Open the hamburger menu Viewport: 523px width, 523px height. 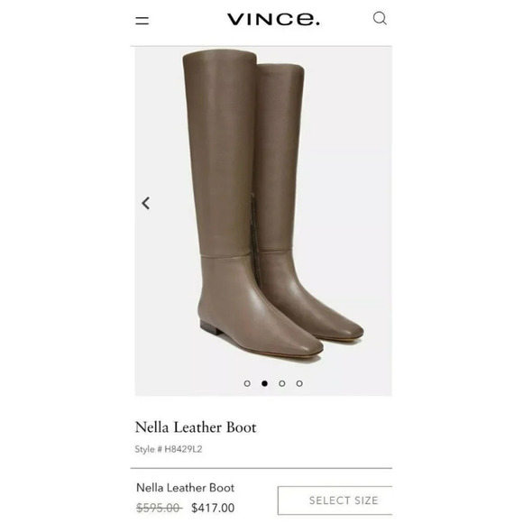pos(142,21)
